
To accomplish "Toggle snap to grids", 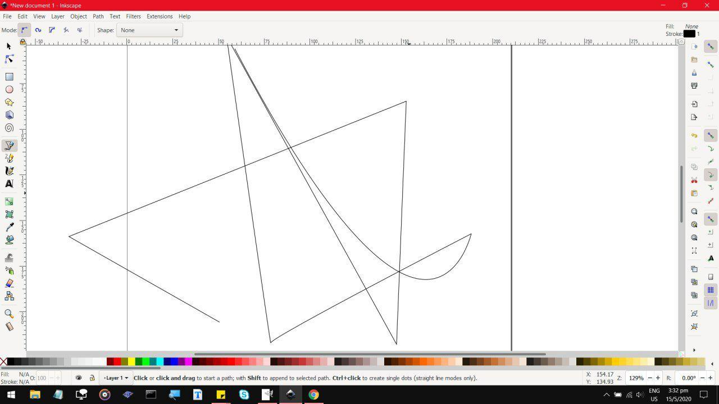I will [711, 290].
